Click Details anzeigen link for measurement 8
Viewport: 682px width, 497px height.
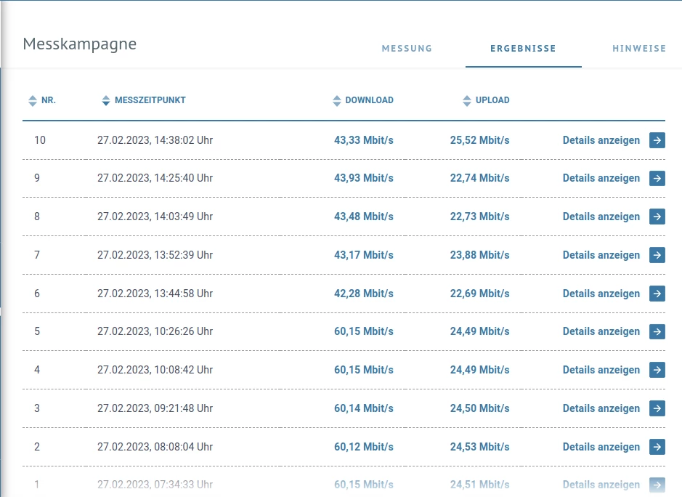tap(601, 217)
